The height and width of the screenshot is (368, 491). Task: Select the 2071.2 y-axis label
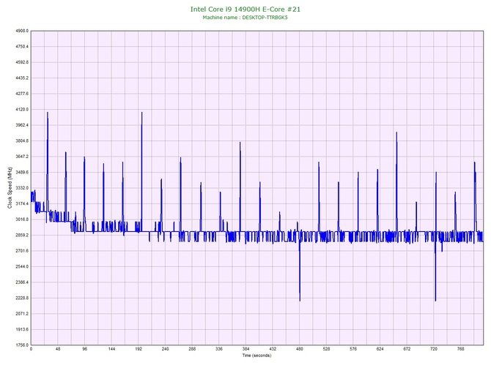coord(22,314)
